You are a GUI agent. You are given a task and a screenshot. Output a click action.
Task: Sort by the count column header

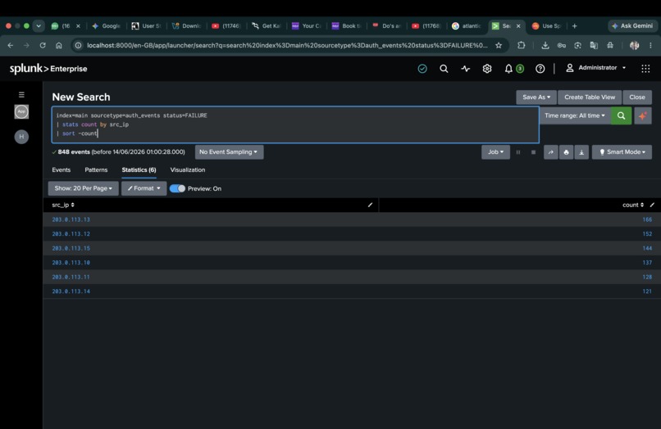[633, 205]
